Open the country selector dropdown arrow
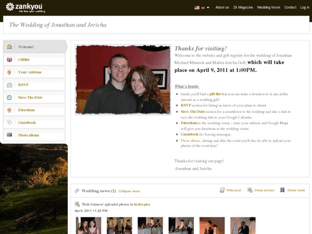312x234 pixels. (208, 8)
